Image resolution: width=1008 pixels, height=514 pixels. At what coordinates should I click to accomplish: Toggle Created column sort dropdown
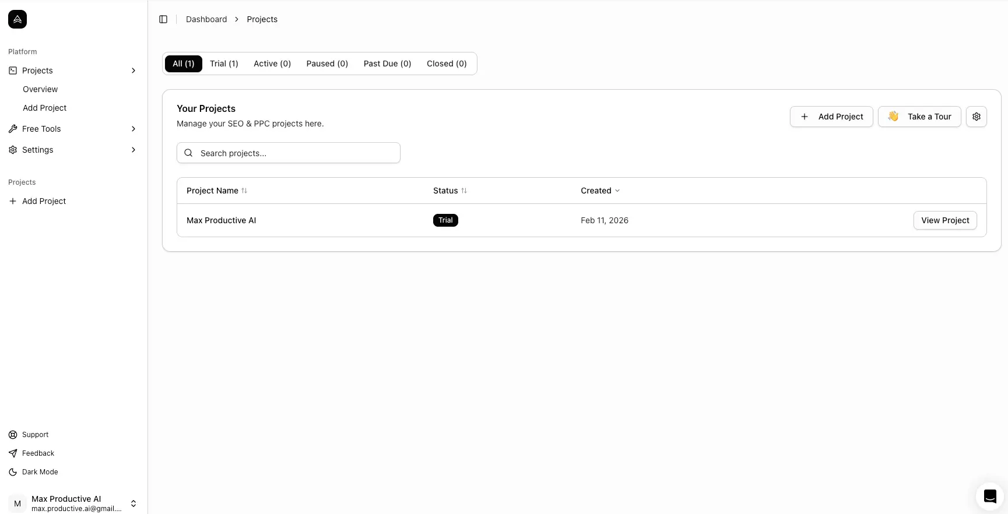coord(617,191)
